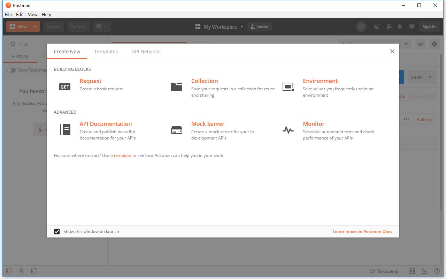Click the heart icon in header
Image resolution: width=446 pixels, height=279 pixels.
coord(412,27)
